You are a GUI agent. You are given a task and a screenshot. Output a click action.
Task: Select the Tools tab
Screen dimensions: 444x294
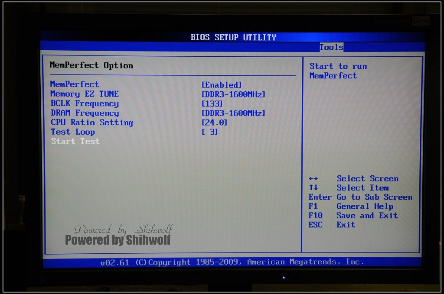coord(331,47)
